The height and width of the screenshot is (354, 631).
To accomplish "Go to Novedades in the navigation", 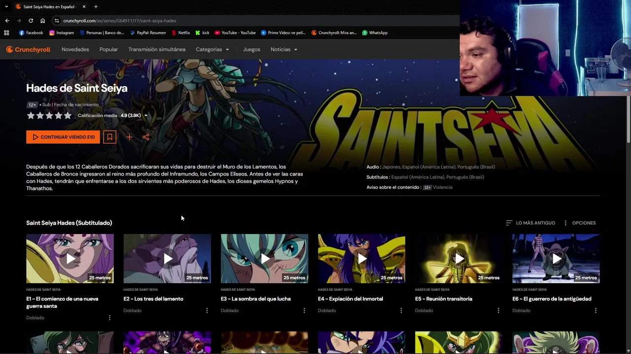I will pos(75,49).
